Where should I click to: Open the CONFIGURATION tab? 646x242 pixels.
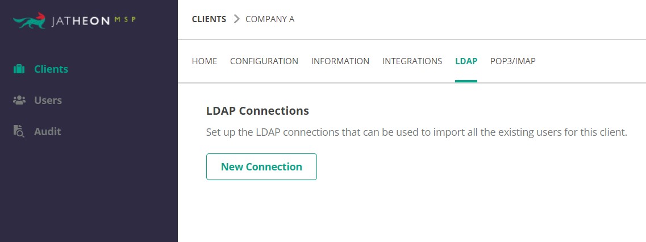point(264,61)
